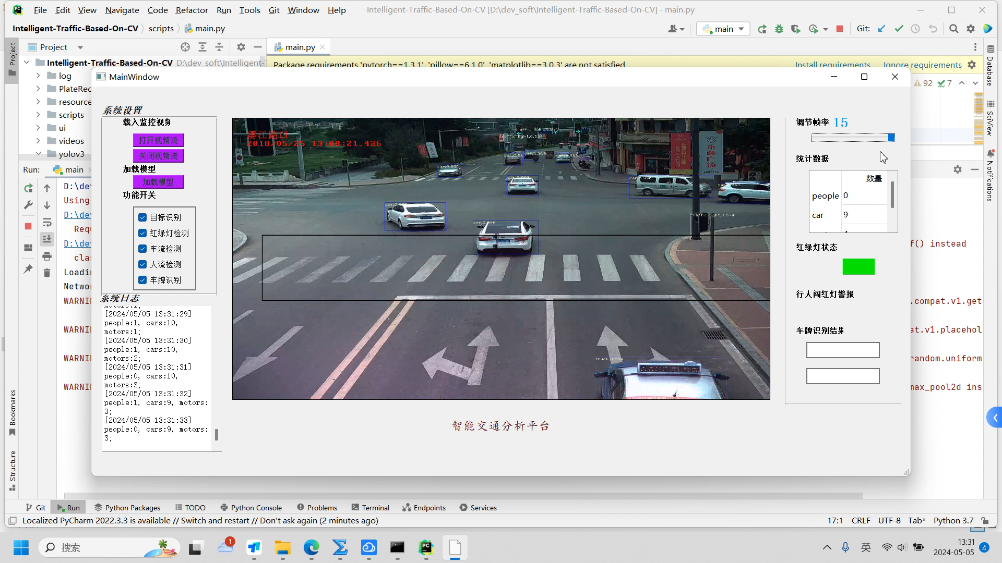Open the Navigate menu
The width and height of the screenshot is (1002, 563).
[x=122, y=10]
